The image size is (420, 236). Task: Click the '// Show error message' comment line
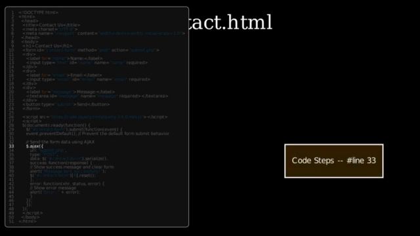pos(53,188)
